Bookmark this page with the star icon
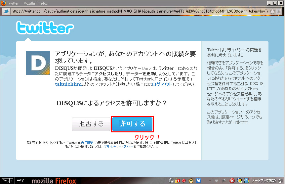 (272, 12)
